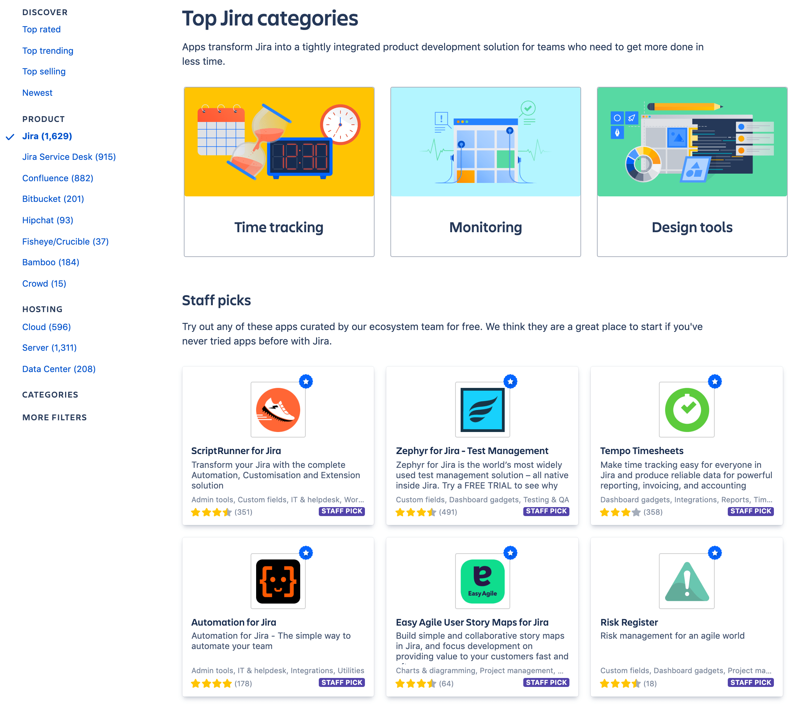Image resolution: width=798 pixels, height=720 pixels.
Task: Click the star badge on Risk Register card
Action: 715,553
